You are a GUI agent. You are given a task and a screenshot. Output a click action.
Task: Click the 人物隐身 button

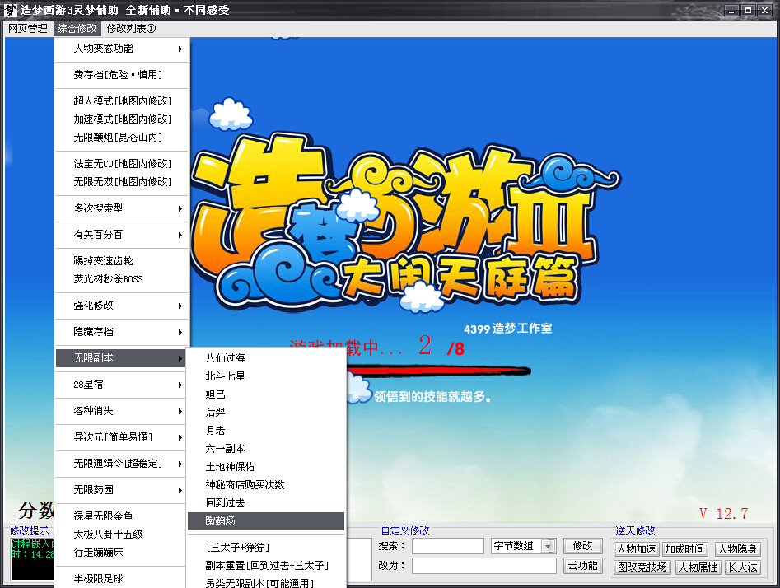click(737, 549)
